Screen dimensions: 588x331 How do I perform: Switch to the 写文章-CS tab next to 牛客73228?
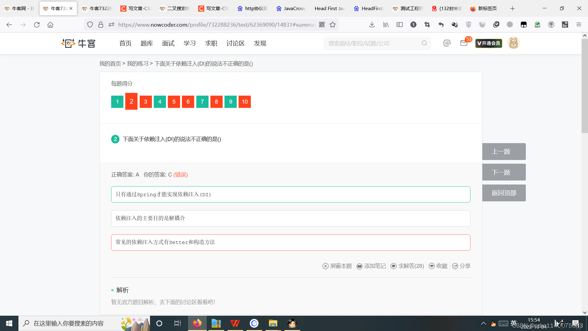pos(136,8)
